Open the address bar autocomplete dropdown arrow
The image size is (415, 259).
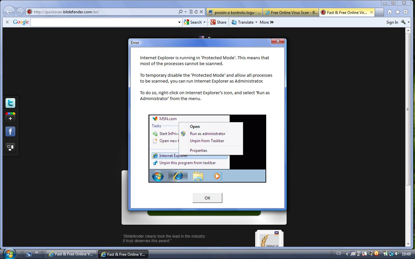tap(186, 12)
